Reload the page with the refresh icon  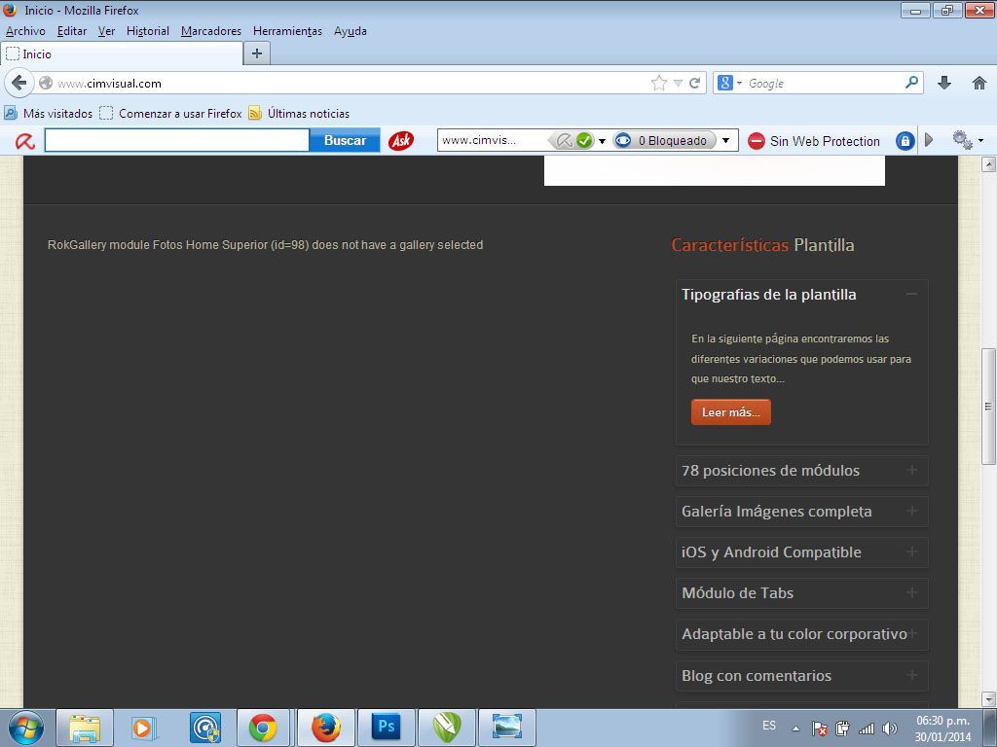(x=694, y=84)
